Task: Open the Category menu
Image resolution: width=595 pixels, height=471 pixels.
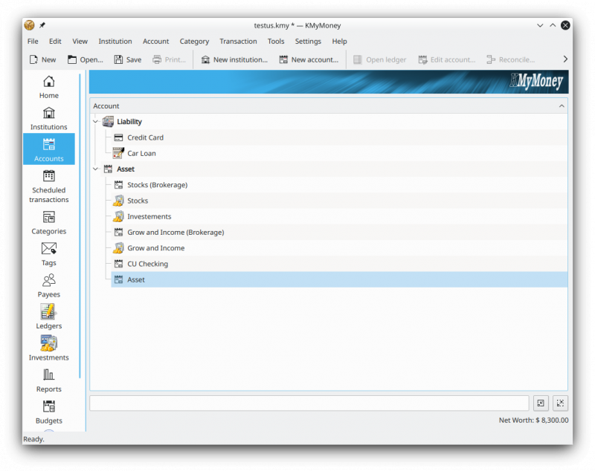Action: coord(194,42)
